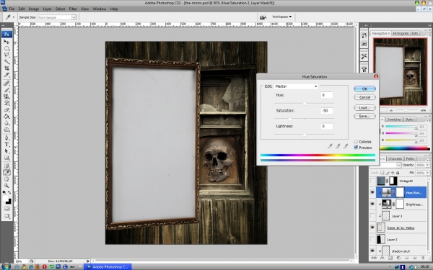The height and width of the screenshot is (270, 433).
Task: Enable the Colorize checkbox
Action: 356,142
